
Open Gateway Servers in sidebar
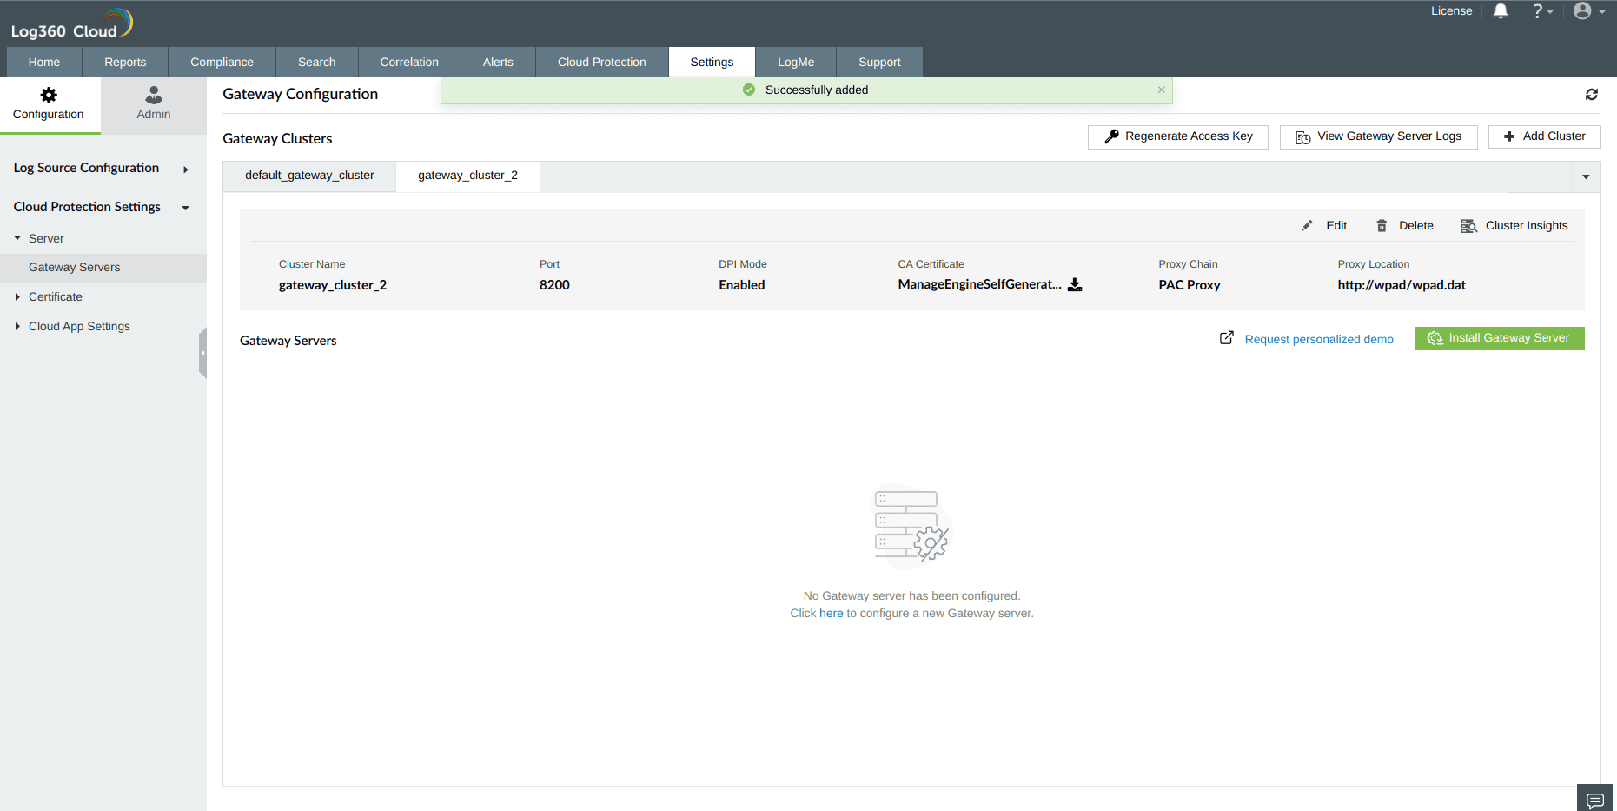point(103,268)
